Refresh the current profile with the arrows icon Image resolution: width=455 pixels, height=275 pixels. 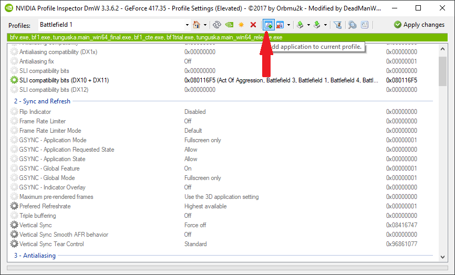tap(217, 25)
